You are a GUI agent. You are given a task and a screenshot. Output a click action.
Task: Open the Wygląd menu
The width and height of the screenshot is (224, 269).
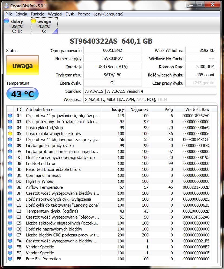(55, 14)
